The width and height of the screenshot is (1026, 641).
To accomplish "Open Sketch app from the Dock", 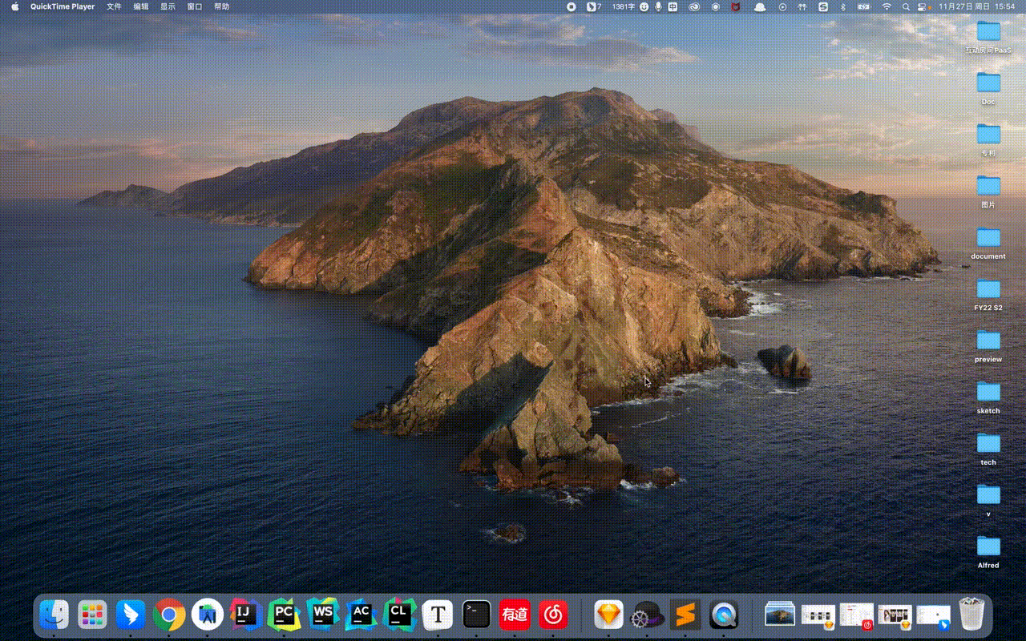I will (x=608, y=615).
